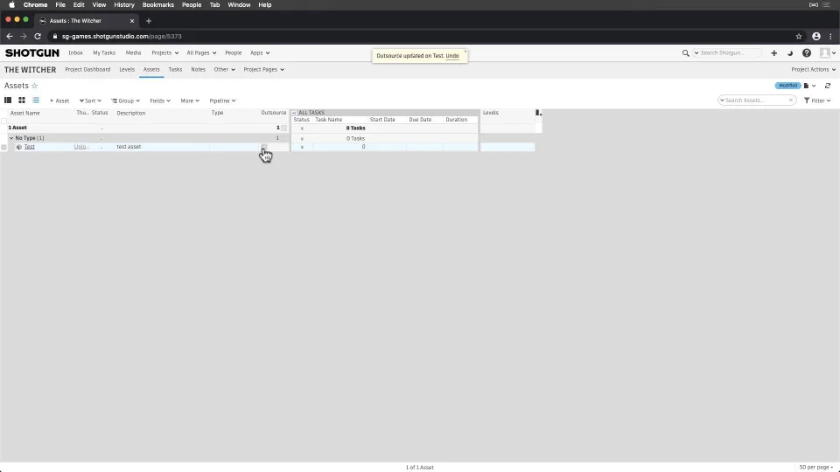Click the page save document icon
This screenshot has width=840, height=472.
tap(806, 86)
